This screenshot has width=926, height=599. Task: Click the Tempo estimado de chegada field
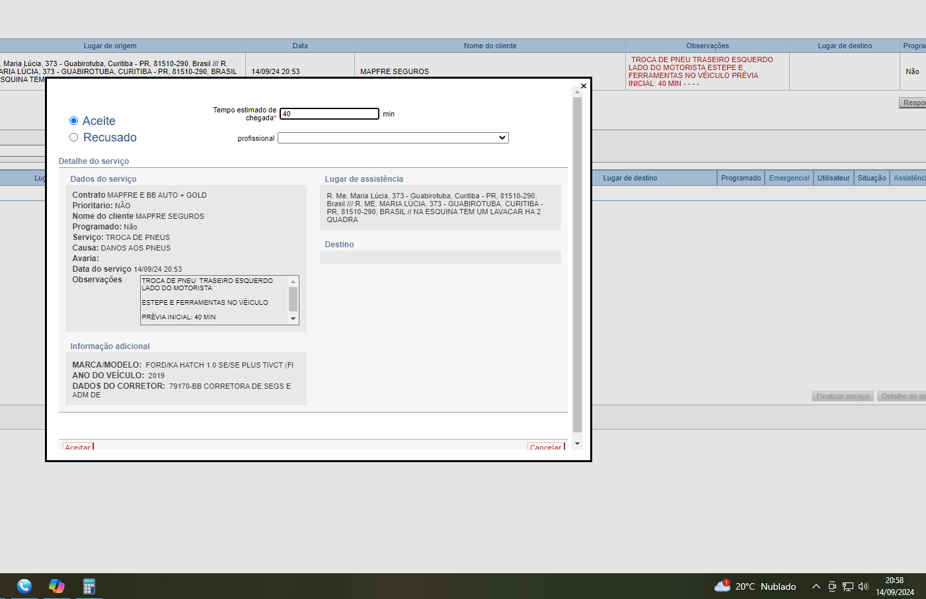(329, 114)
